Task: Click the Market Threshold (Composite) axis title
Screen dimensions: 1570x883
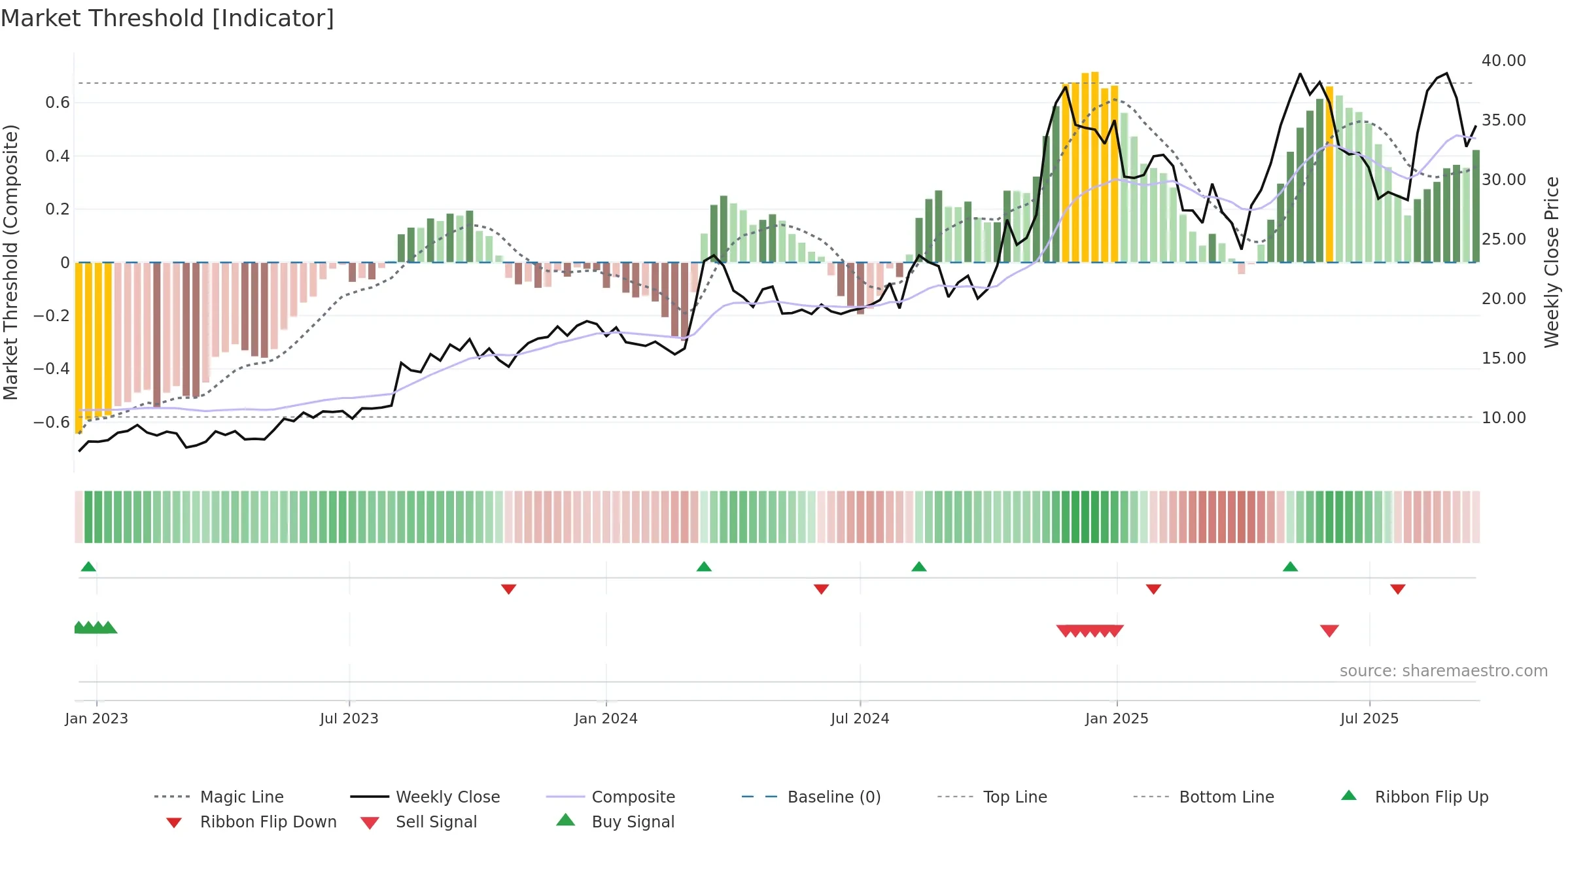Action: click(x=10, y=262)
